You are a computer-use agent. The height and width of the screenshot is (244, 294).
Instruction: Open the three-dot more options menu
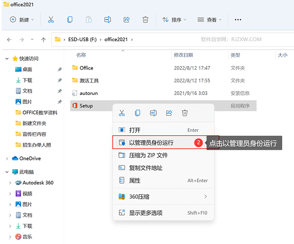click(238, 20)
